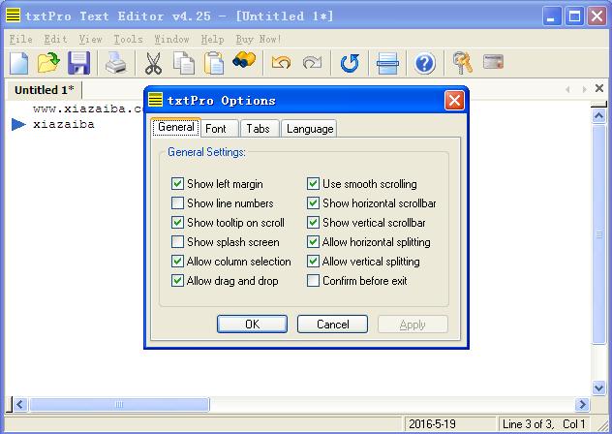Toggle Show vertical scrollbar checkbox
Viewport: 612px width, 434px height.
click(313, 222)
